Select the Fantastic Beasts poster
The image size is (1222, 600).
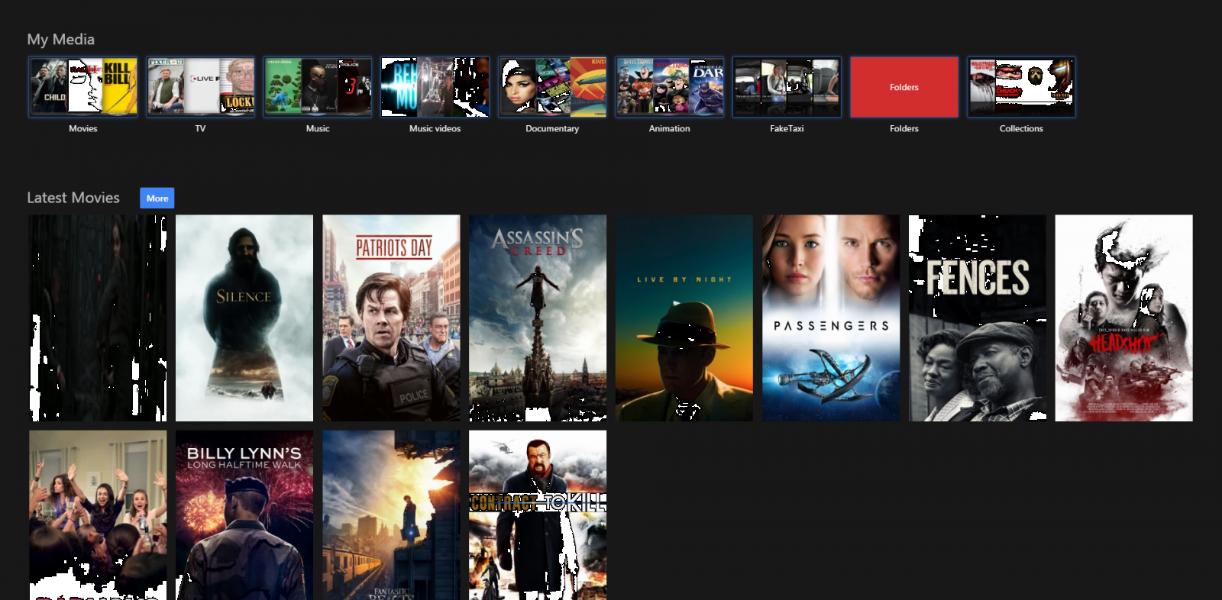[x=391, y=515]
